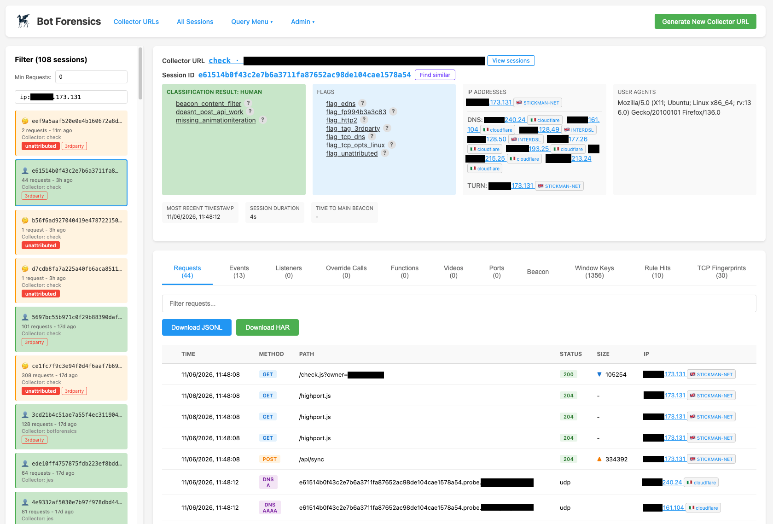Click help icon beside flag_edns
Screen dimensions: 773x524
(x=363, y=103)
